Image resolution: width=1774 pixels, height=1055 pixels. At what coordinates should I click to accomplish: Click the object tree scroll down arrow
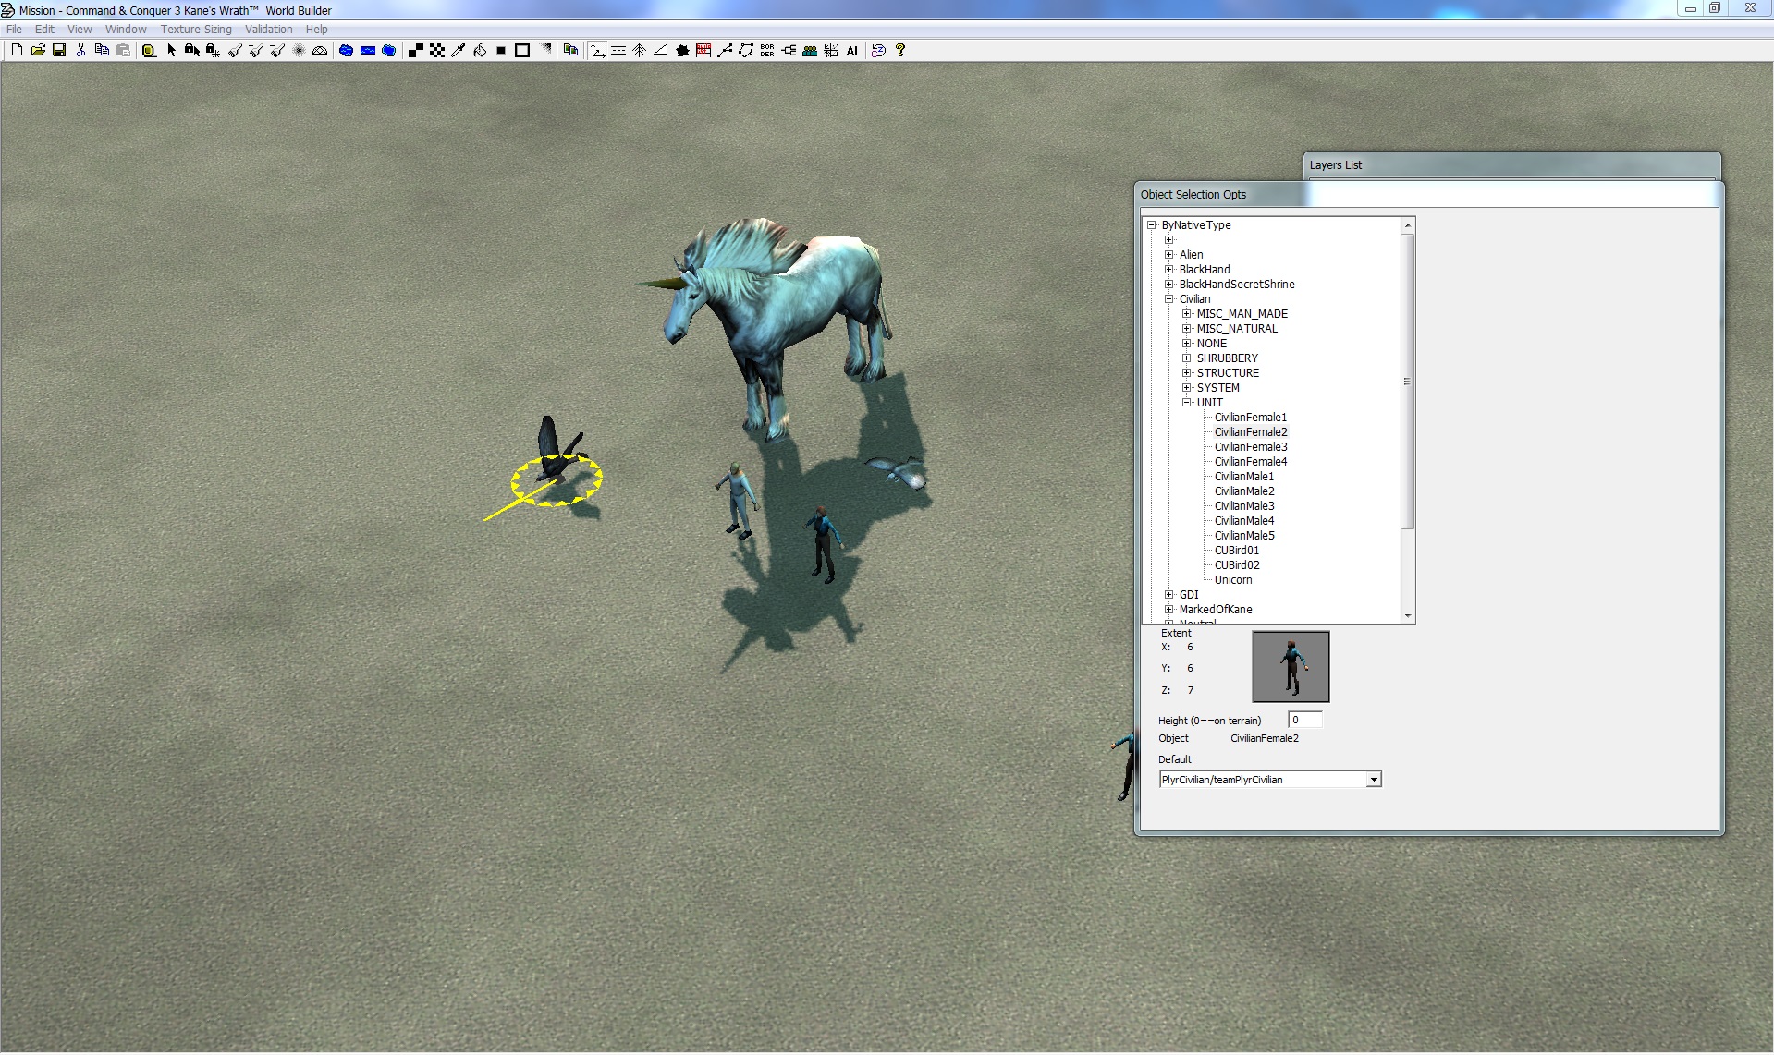pos(1408,616)
